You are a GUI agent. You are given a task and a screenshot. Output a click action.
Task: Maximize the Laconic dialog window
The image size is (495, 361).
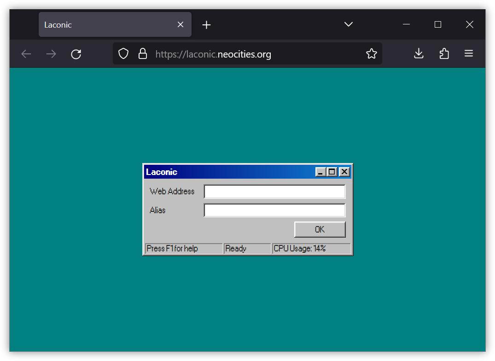pos(332,171)
